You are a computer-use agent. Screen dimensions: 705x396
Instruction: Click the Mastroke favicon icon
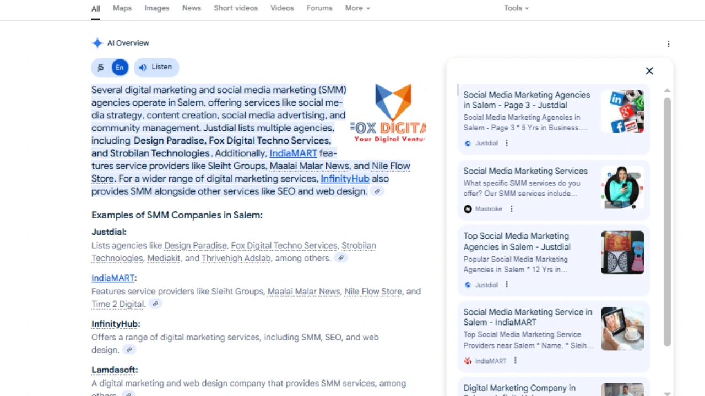468,209
